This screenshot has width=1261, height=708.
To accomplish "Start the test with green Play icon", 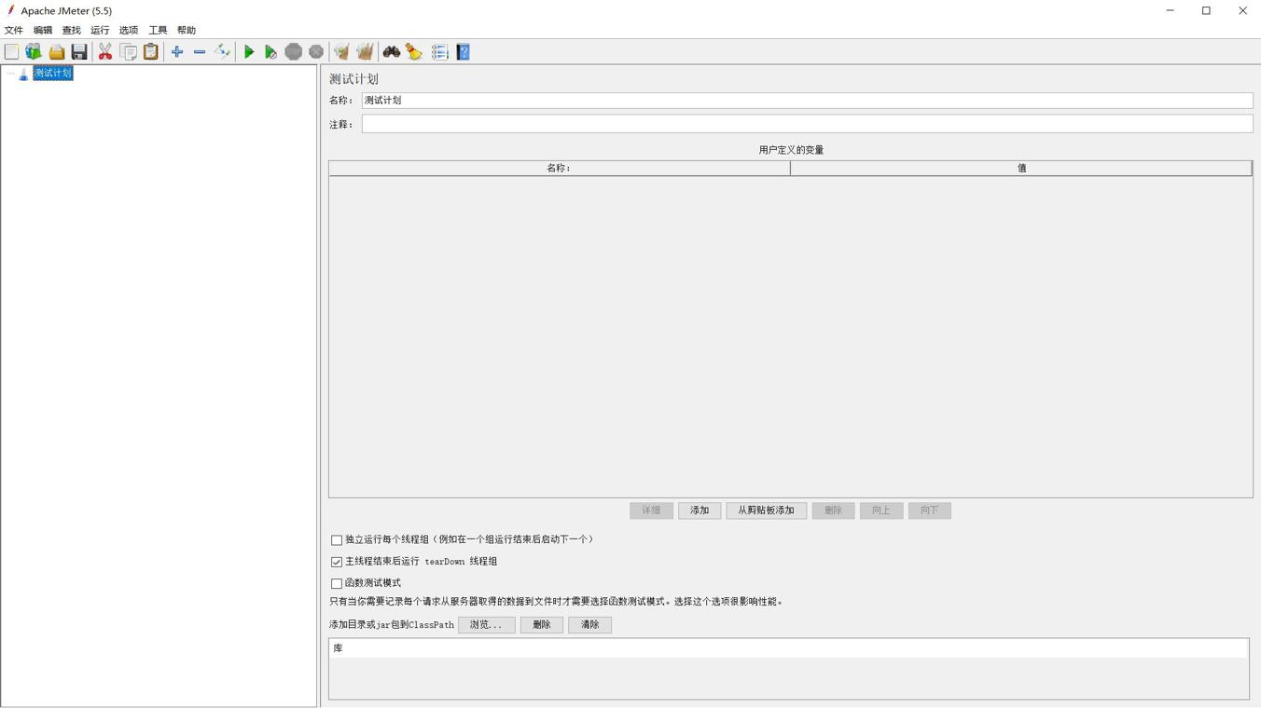I will pyautogui.click(x=249, y=52).
